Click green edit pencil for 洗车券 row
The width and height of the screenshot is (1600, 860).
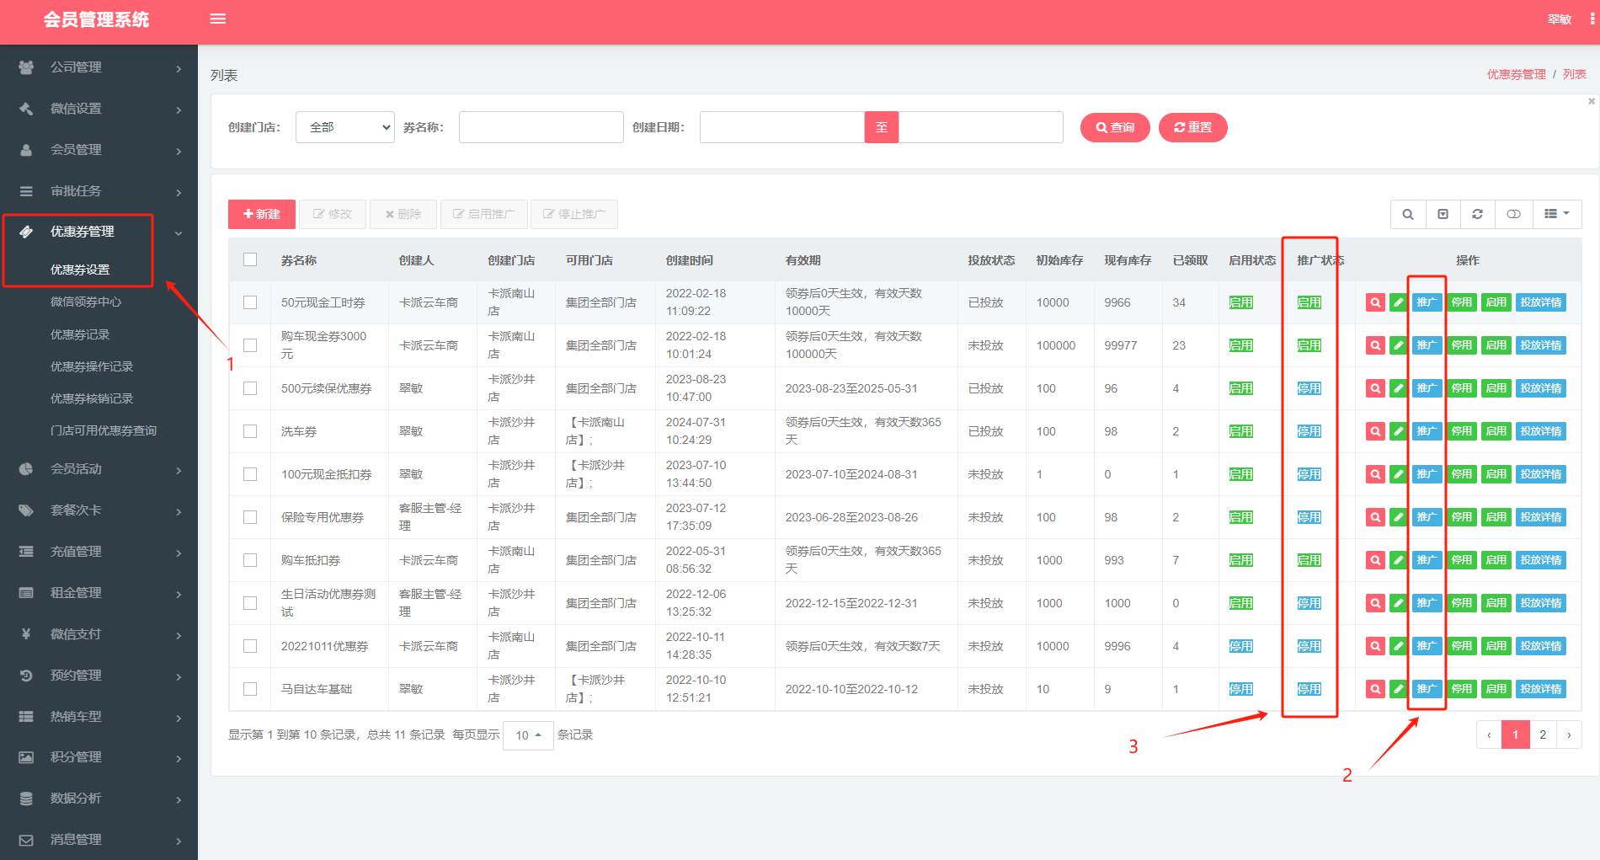pyautogui.click(x=1398, y=431)
